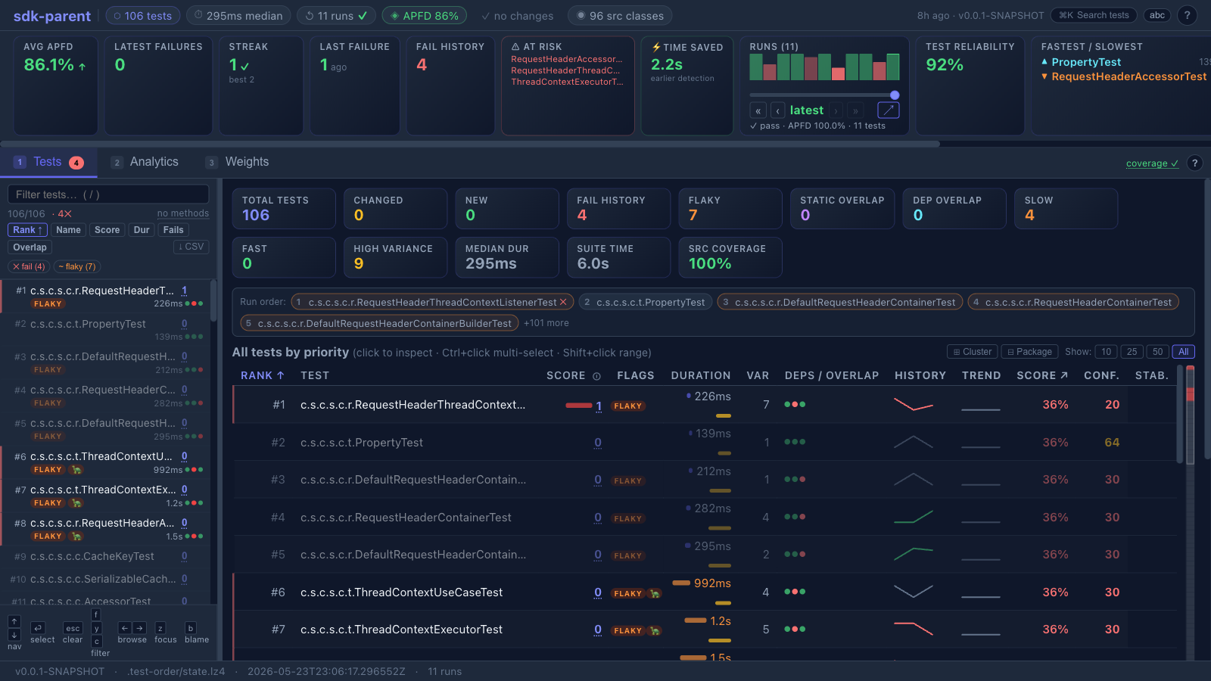
Task: Click the PropertyTest fastest up-triangle entry
Action: pos(1081,62)
